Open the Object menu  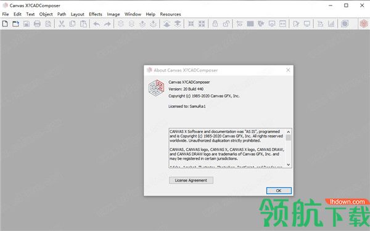pyautogui.click(x=46, y=14)
